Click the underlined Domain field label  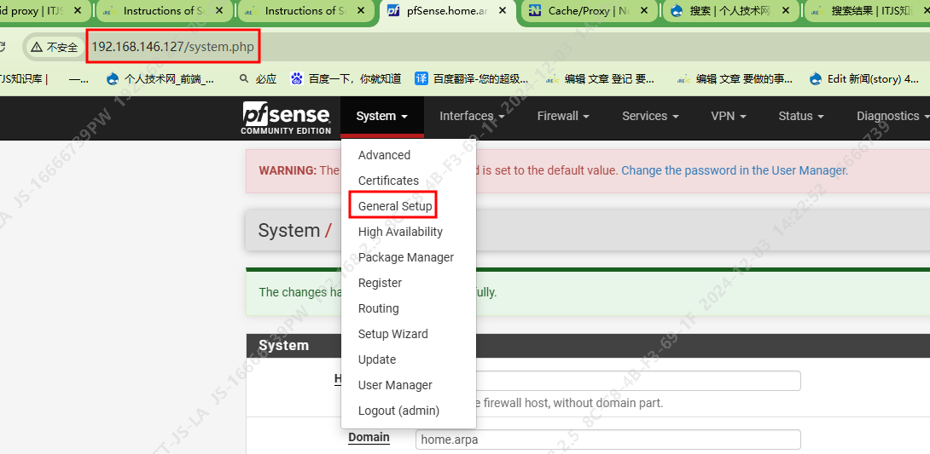pos(369,438)
